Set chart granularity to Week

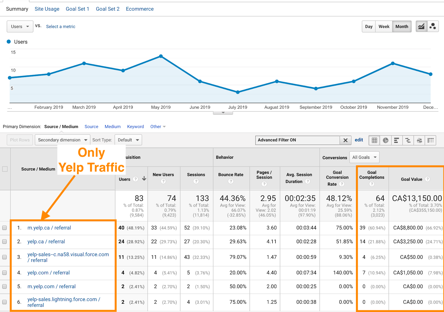point(384,27)
